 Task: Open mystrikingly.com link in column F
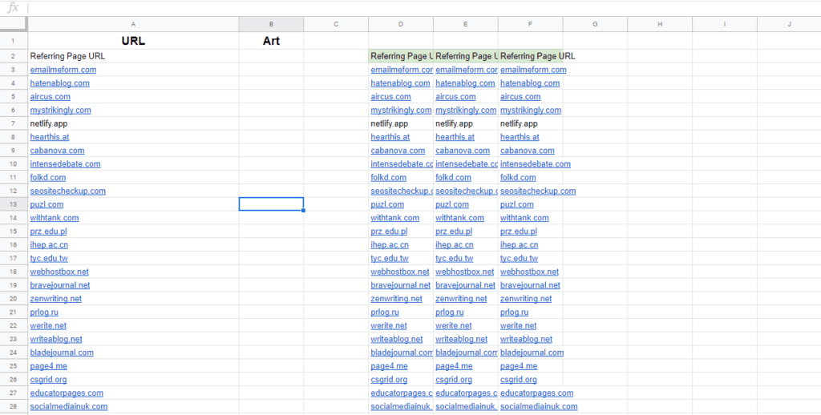(531, 110)
